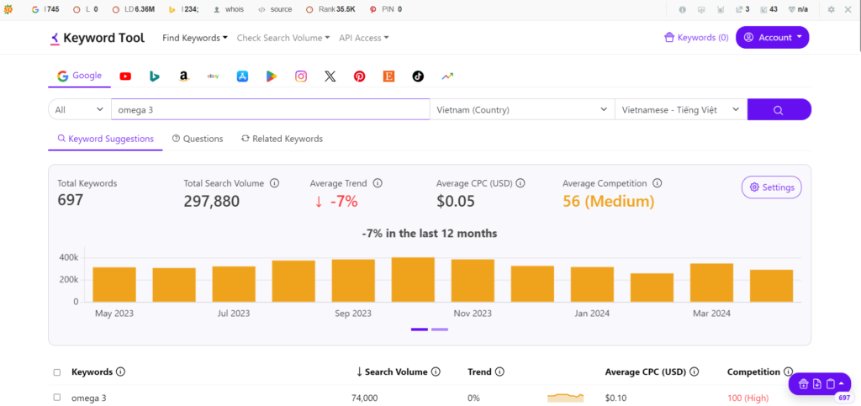Select the TikTok platform icon
Viewport: 861px width, 406px height.
click(419, 76)
